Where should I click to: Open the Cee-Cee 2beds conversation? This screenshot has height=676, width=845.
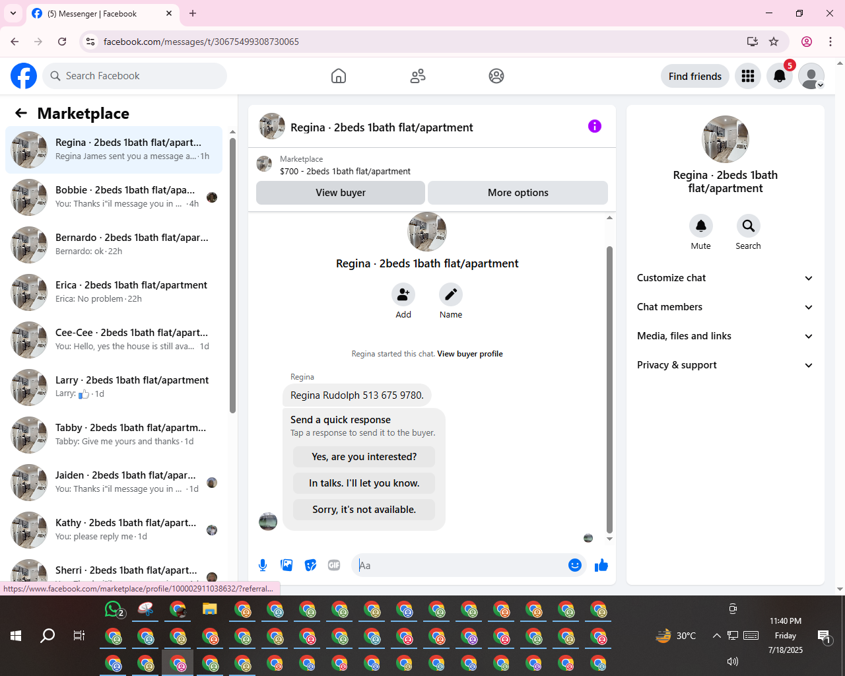[114, 340]
